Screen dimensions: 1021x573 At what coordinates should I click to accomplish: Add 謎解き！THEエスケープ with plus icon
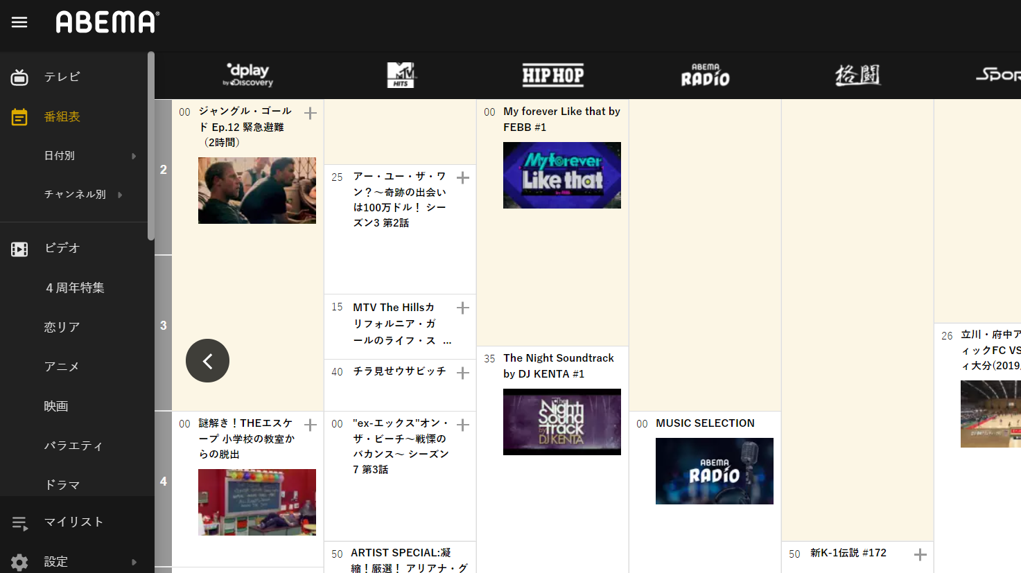(x=311, y=425)
